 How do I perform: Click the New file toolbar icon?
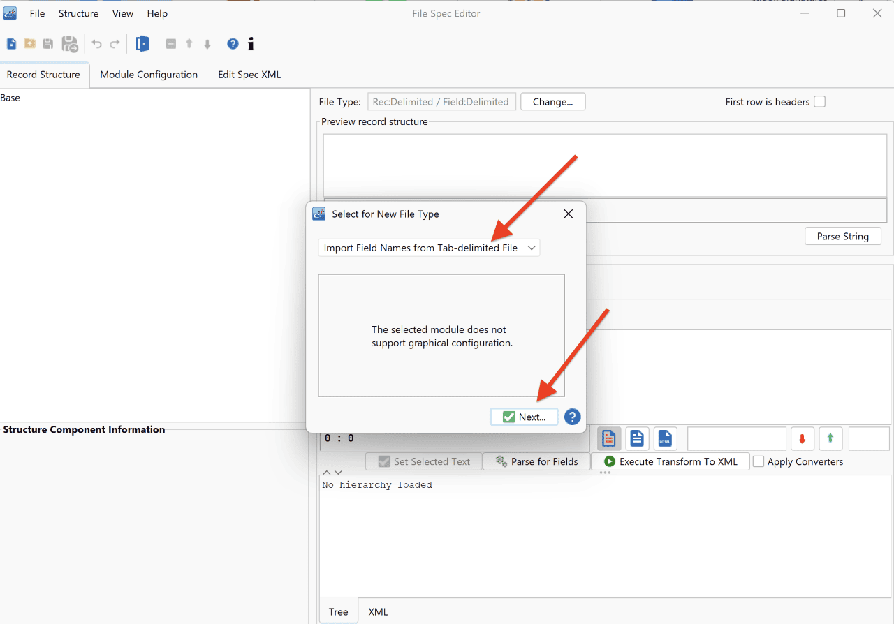[11, 44]
